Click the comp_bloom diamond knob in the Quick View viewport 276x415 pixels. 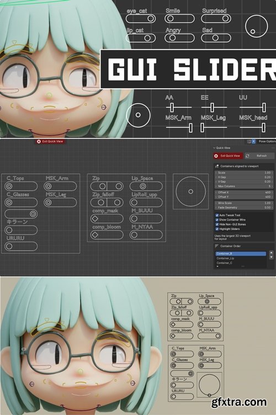coord(95,235)
